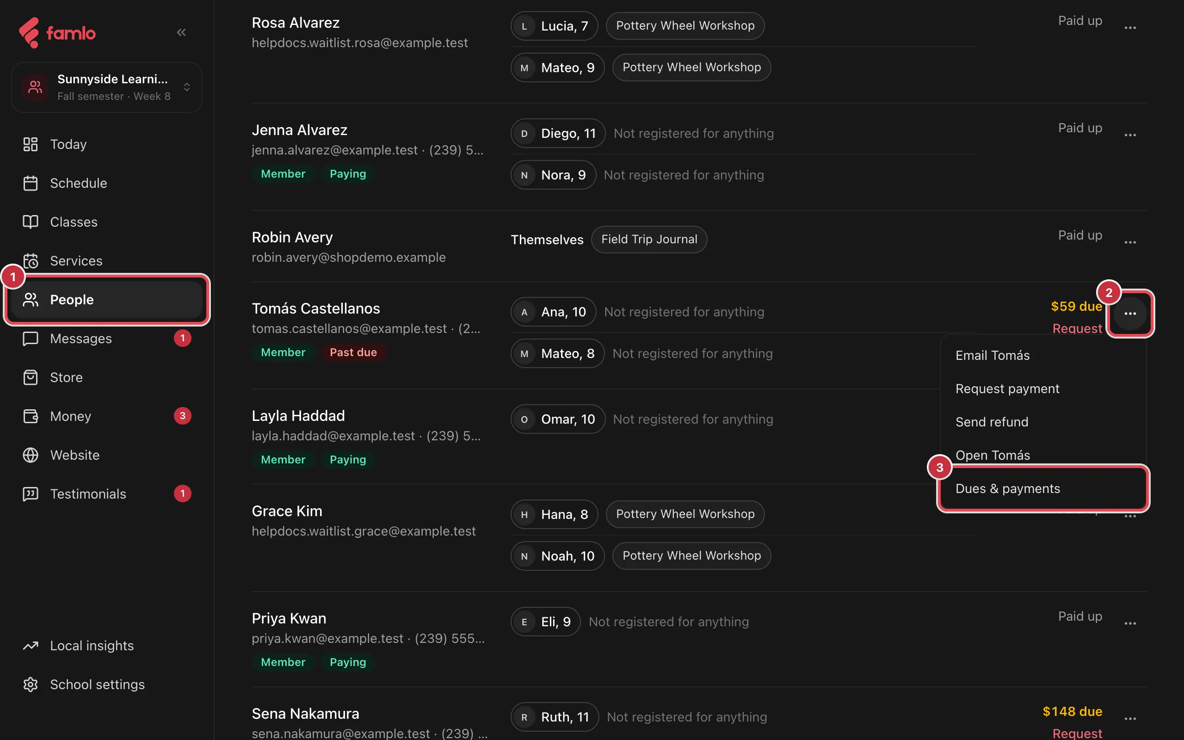Open more options for Rosa Alvarez

[x=1130, y=28]
